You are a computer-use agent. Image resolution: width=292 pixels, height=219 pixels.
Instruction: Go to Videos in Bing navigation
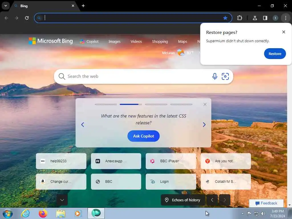point(136,42)
